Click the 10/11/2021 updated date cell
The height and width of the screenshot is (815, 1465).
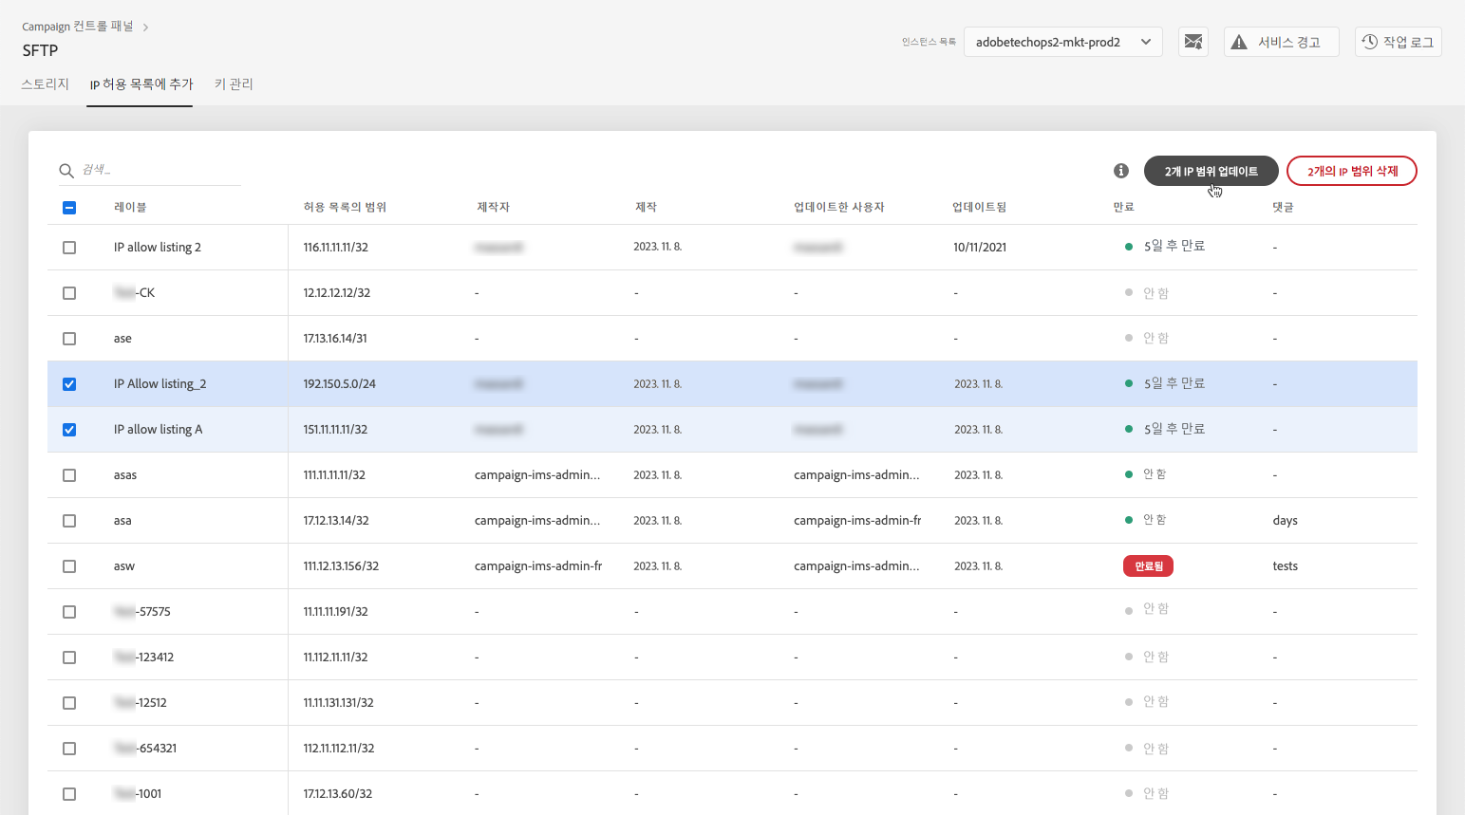[980, 248]
